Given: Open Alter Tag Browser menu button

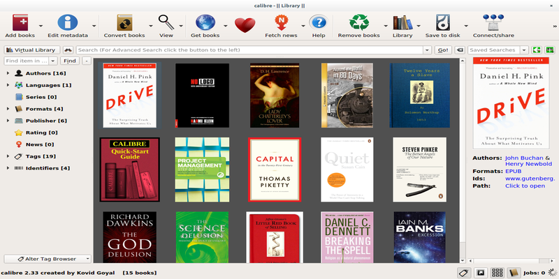Looking at the screenshot, I should (x=48, y=259).
